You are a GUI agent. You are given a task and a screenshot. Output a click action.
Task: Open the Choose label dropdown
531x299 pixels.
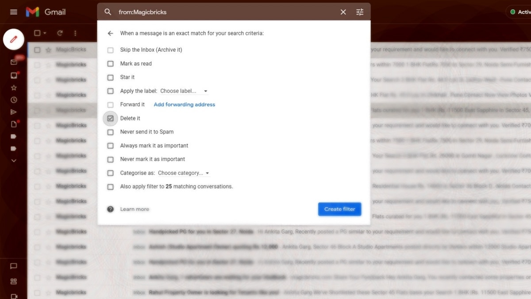(184, 91)
